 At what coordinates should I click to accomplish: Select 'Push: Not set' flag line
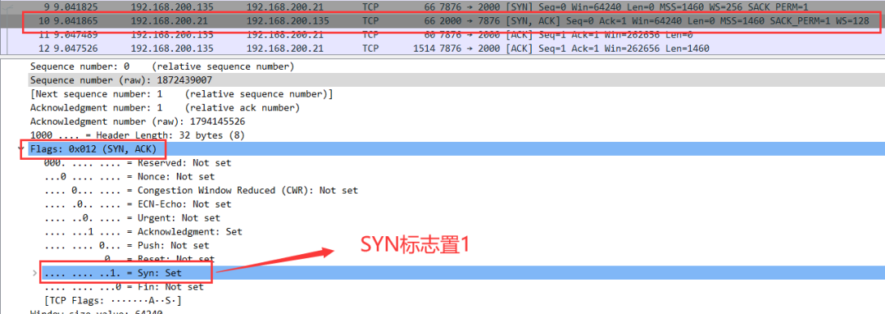tap(126, 246)
